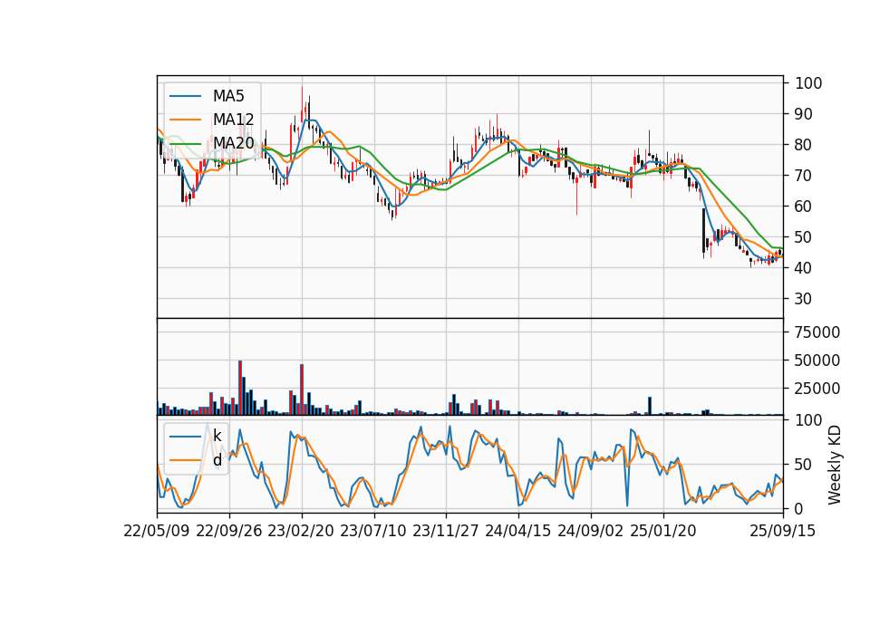Click the 23/02/20 date tick label
Image resolution: width=870 pixels, height=625 pixels.
(x=301, y=531)
